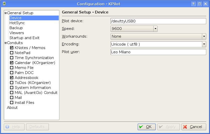The image size is (210, 134).
Task: Uncheck the KNotes / Memos conduit
Action: pyautogui.click(x=12, y=48)
